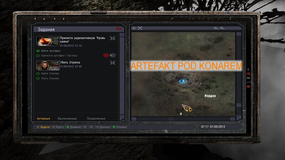Click the fit-map icon in the map toolbar

[140, 28]
